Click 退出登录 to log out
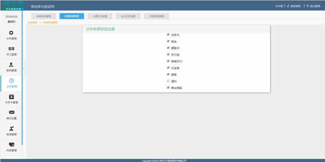This screenshot has height=162, width=325. pyautogui.click(x=313, y=6)
